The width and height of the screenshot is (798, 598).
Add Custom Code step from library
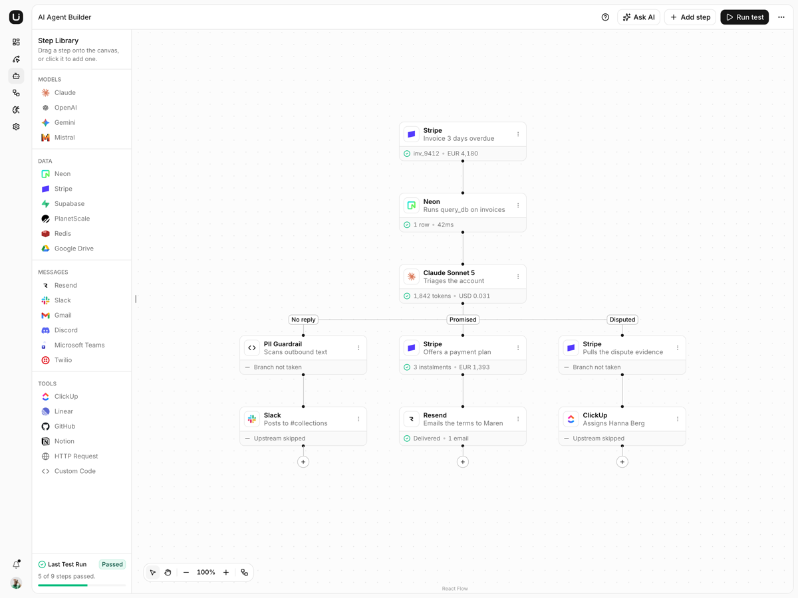81,472
